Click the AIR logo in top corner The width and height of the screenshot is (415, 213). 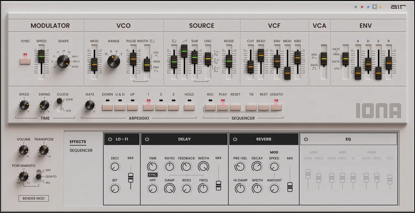pos(396,7)
